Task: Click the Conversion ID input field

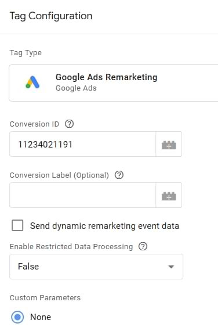Action: (x=83, y=144)
